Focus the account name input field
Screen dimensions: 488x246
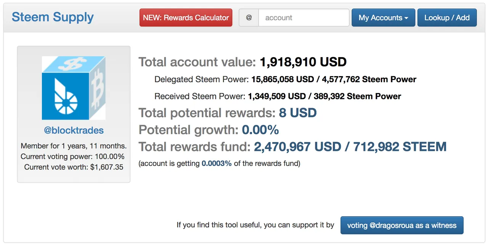coord(303,18)
